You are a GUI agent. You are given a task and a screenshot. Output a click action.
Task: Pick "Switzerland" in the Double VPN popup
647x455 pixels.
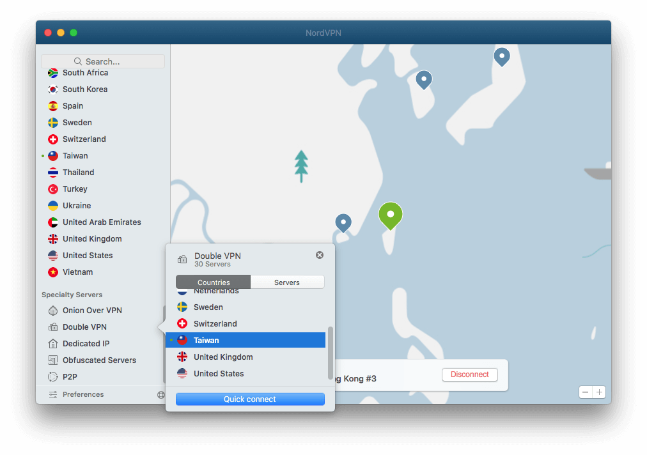click(x=215, y=324)
